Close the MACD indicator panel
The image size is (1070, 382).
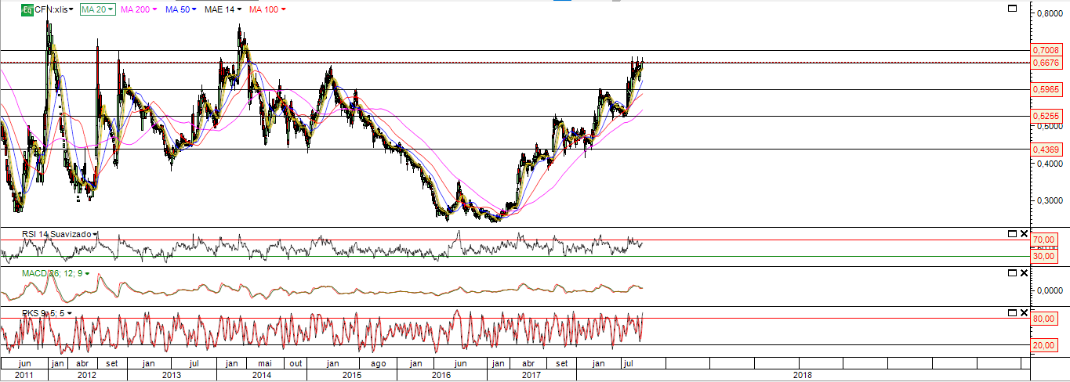[x=1024, y=272]
